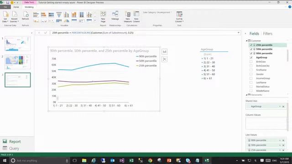Select the line and column combo visual
Viewport: 292px width, 164px height.
[x=89, y=15]
